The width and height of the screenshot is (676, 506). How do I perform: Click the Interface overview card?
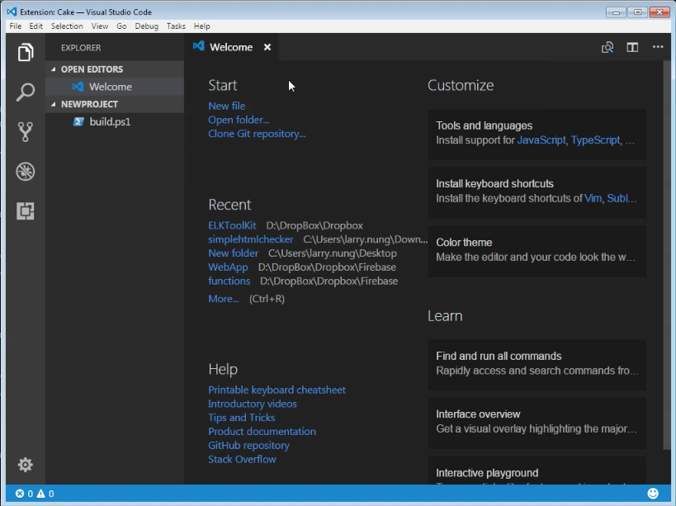(537, 423)
